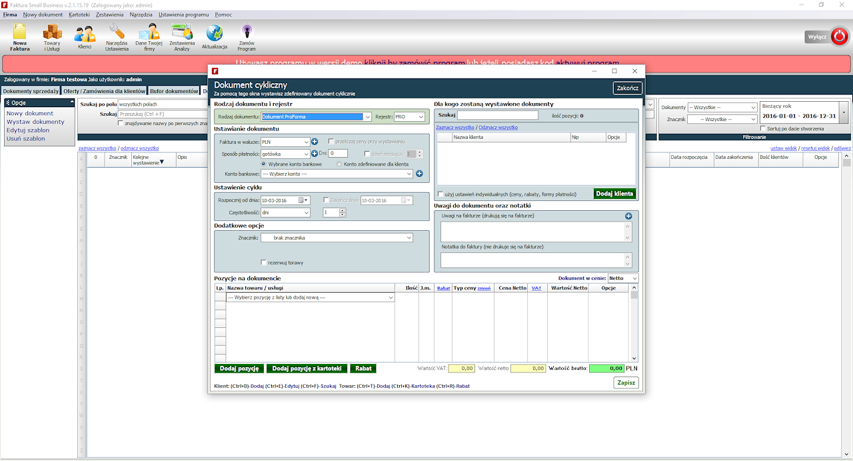This screenshot has width=853, height=461.
Task: Add invoice remark with plus icon
Action: pos(628,216)
